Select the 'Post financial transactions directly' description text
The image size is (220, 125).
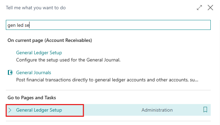coord(107,80)
